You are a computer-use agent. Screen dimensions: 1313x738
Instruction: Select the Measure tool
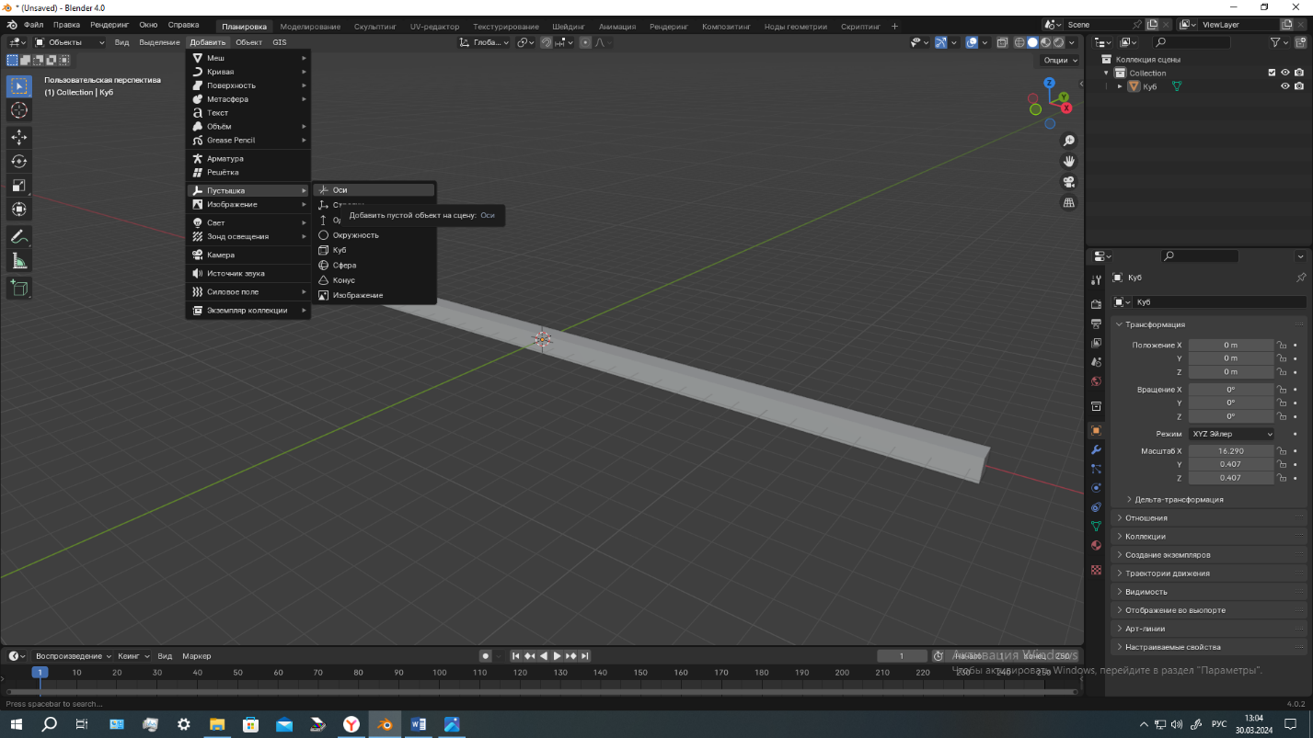click(18, 261)
